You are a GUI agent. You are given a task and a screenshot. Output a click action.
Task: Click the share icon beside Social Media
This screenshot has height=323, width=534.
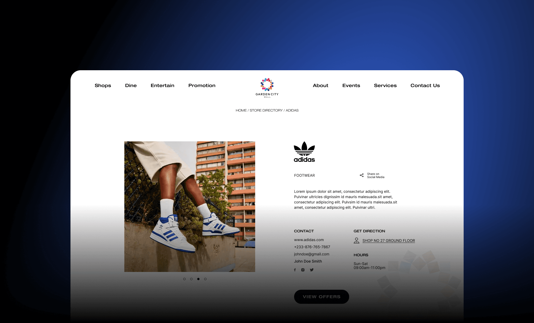tap(362, 175)
